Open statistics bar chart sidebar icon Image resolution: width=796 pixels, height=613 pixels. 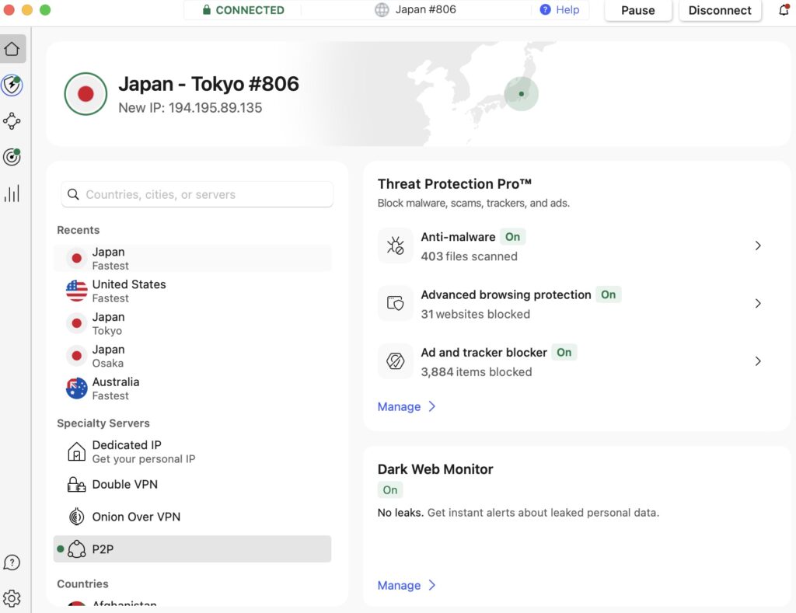[x=12, y=193]
